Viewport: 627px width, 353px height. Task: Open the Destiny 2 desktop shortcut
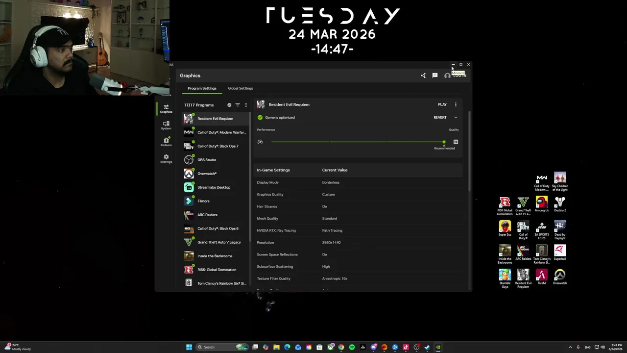tap(560, 204)
